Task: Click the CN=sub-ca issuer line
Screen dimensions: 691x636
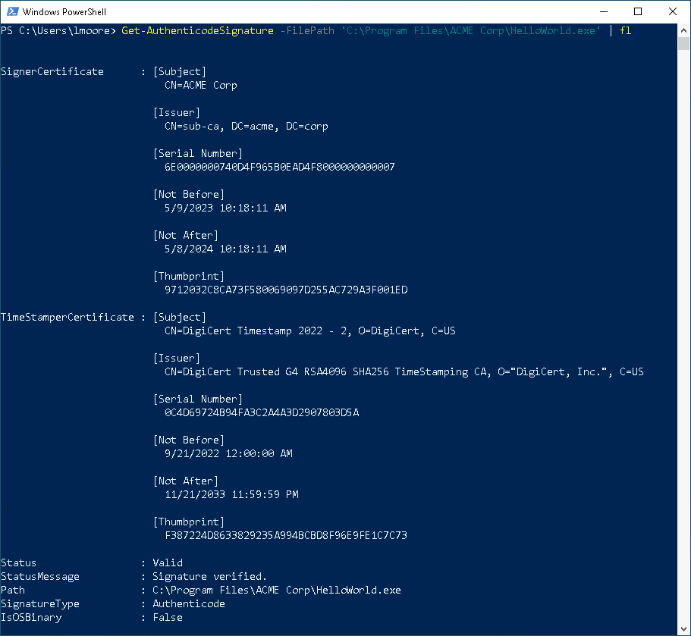Action: (x=246, y=126)
